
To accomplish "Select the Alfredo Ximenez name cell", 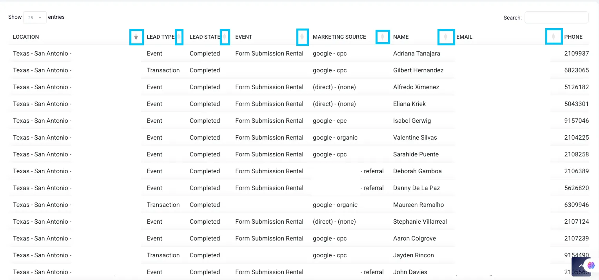I will 416,87.
